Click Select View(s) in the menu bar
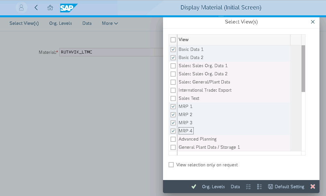 click(24, 23)
